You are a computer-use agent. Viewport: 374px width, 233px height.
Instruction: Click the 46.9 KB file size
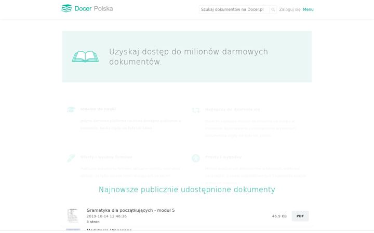click(279, 216)
